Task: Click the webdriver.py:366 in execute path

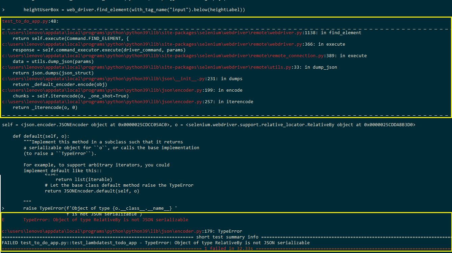Action: point(173,44)
